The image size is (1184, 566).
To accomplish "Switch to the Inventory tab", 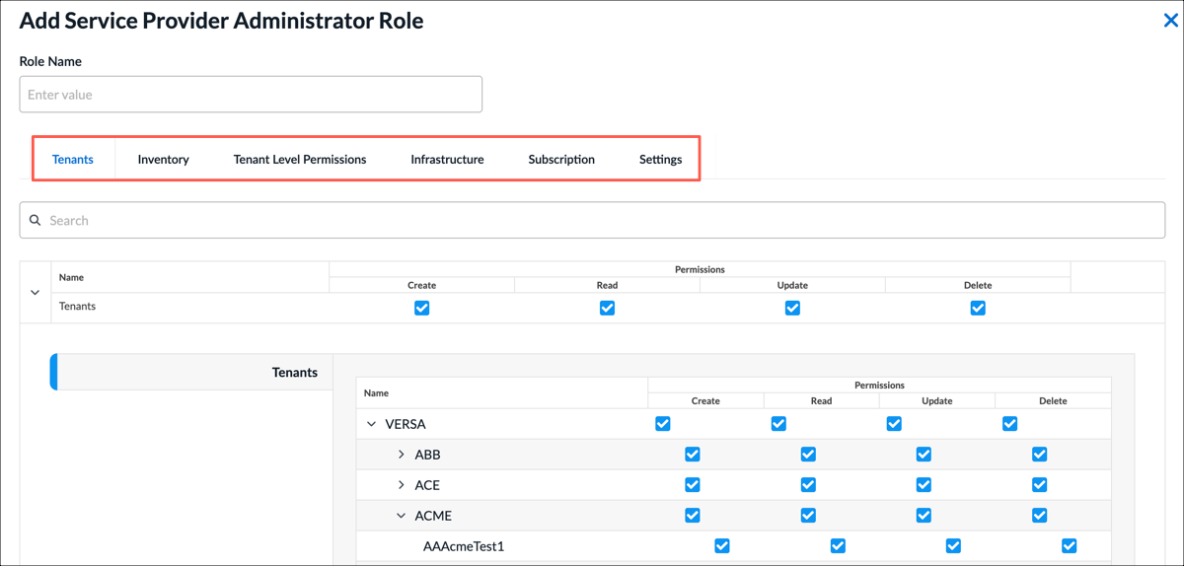I will pyautogui.click(x=164, y=159).
